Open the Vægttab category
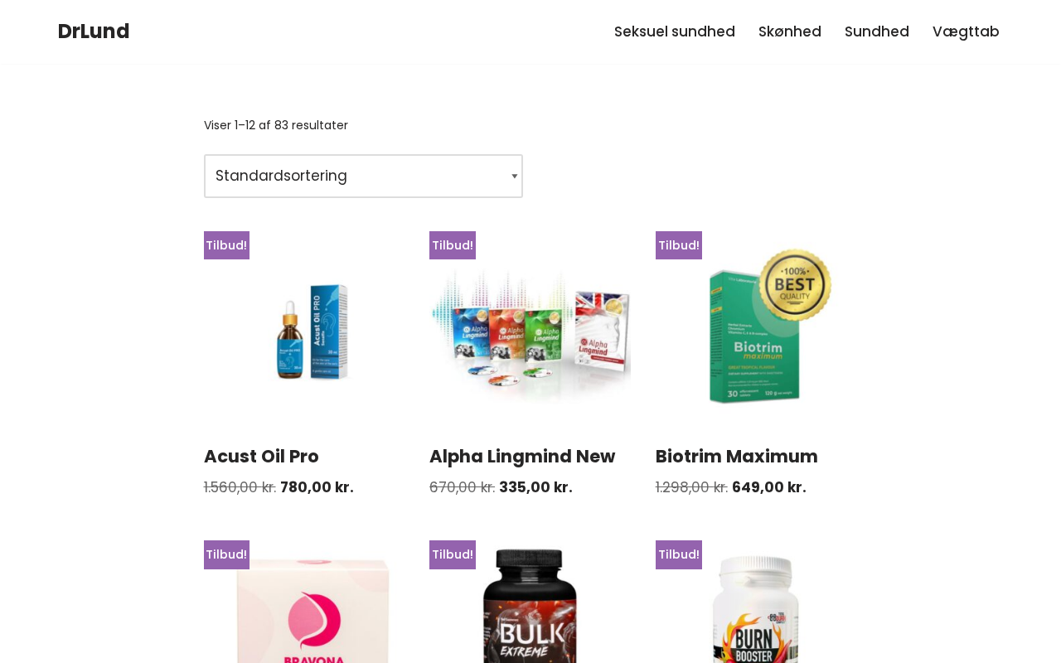1061x663 pixels. 966,31
